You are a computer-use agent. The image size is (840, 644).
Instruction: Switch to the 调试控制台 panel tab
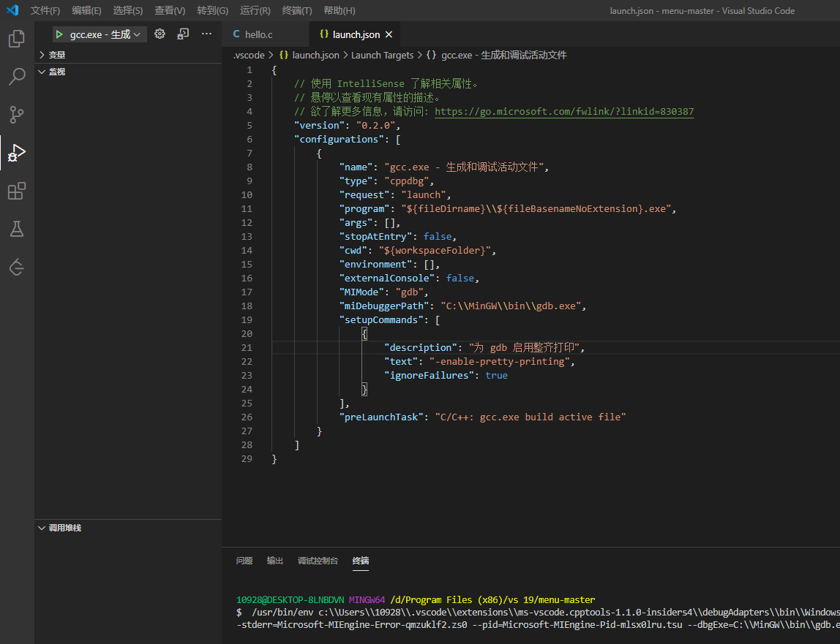click(x=318, y=561)
